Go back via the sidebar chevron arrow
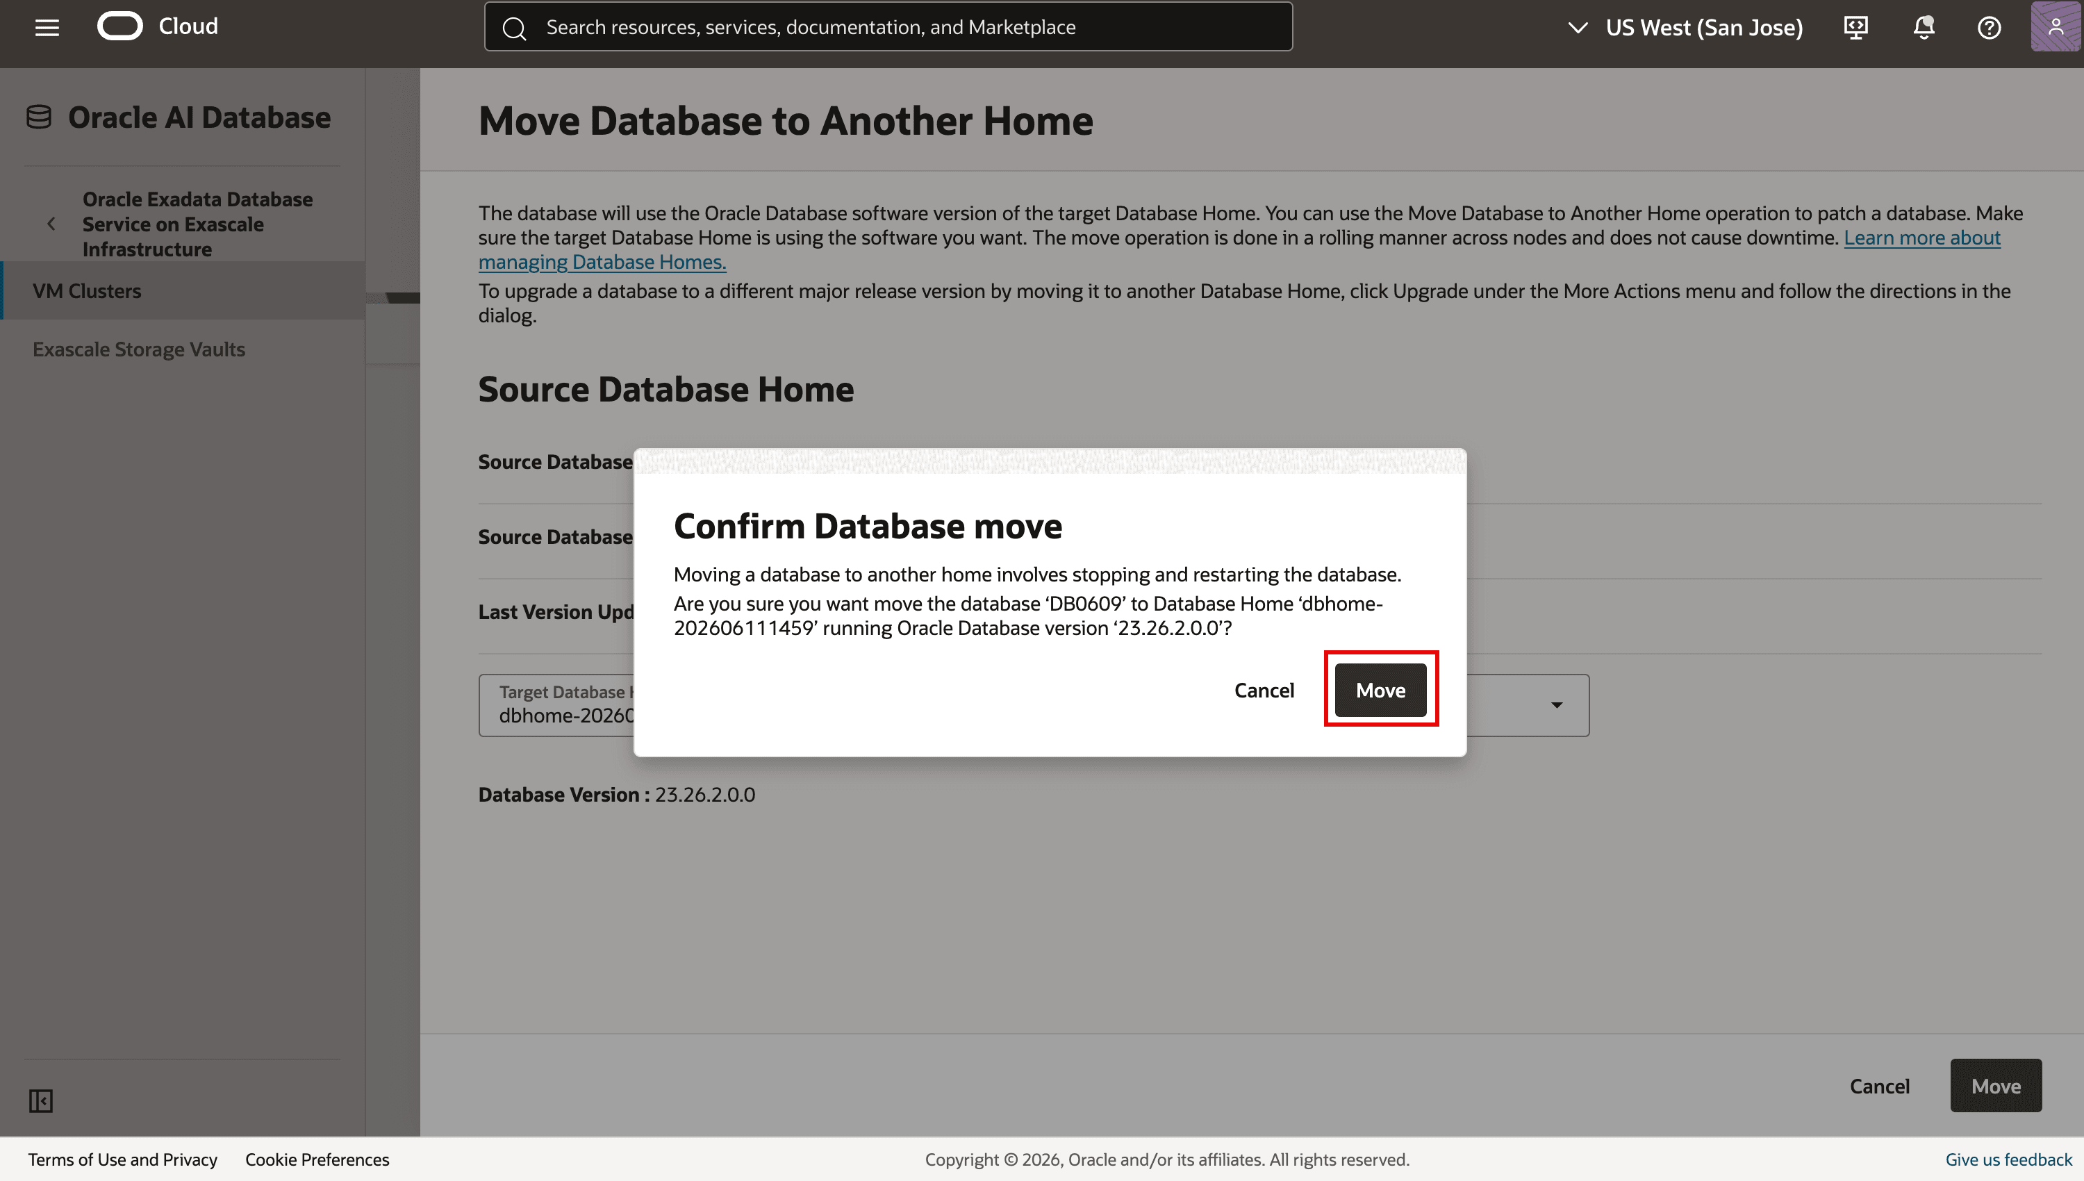The image size is (2084, 1181). (x=51, y=224)
